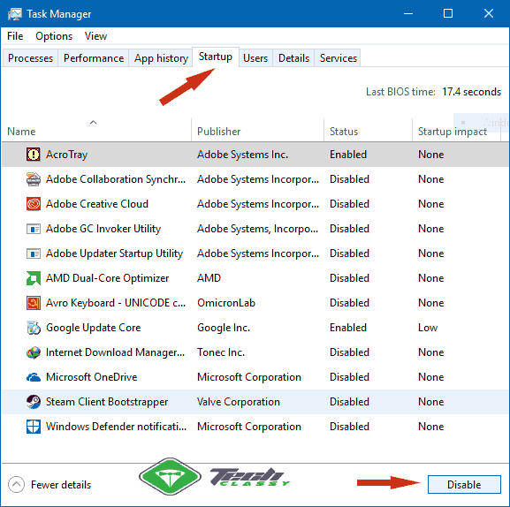
Task: Open the File menu
Action: 15,36
